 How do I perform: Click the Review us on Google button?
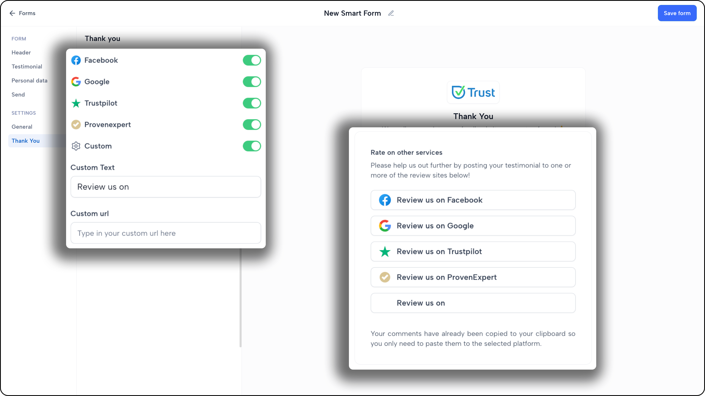(x=473, y=226)
